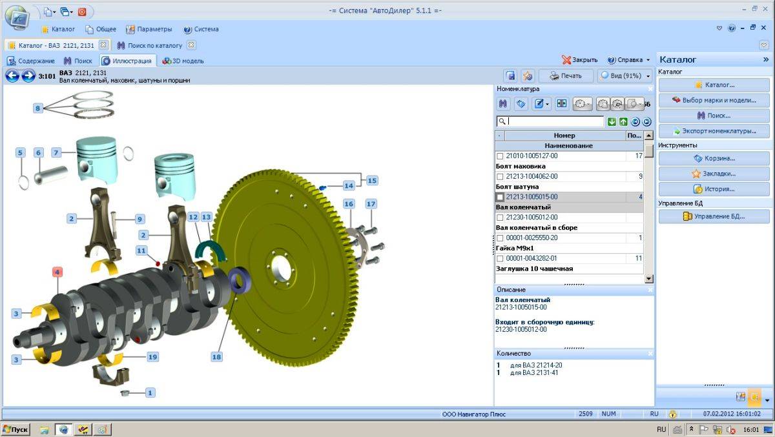Select part callout 8 for piston rings
This screenshot has width=775, height=437.
point(38,108)
